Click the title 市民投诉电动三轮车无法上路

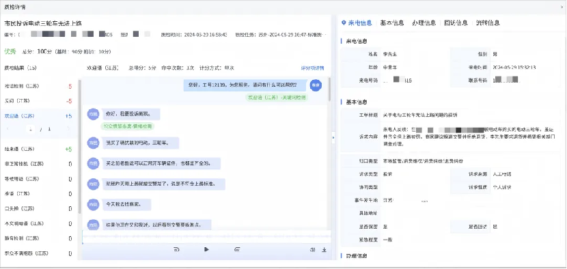43,23
